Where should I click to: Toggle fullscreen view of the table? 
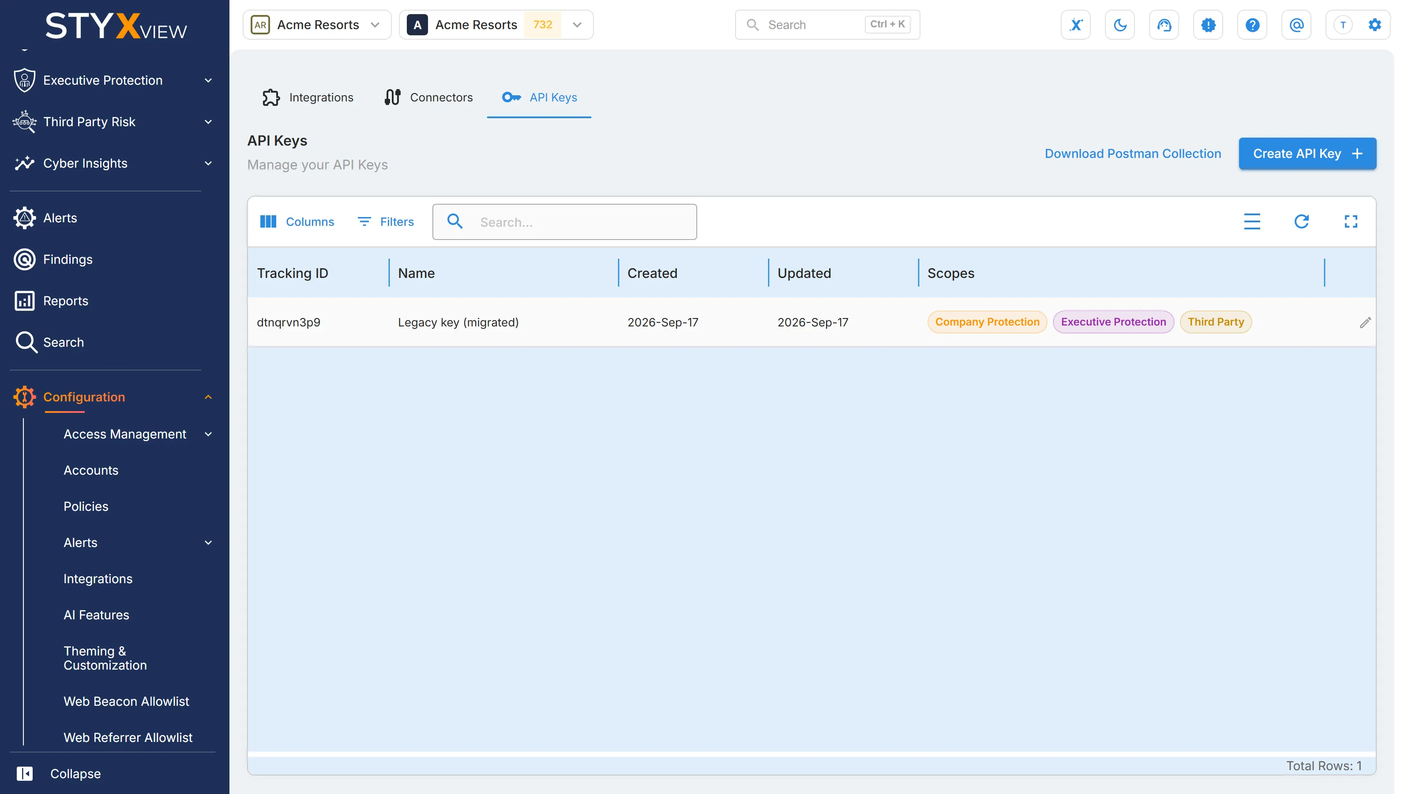pyautogui.click(x=1351, y=221)
